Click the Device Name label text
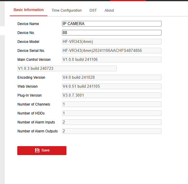 pyautogui.click(x=28, y=24)
